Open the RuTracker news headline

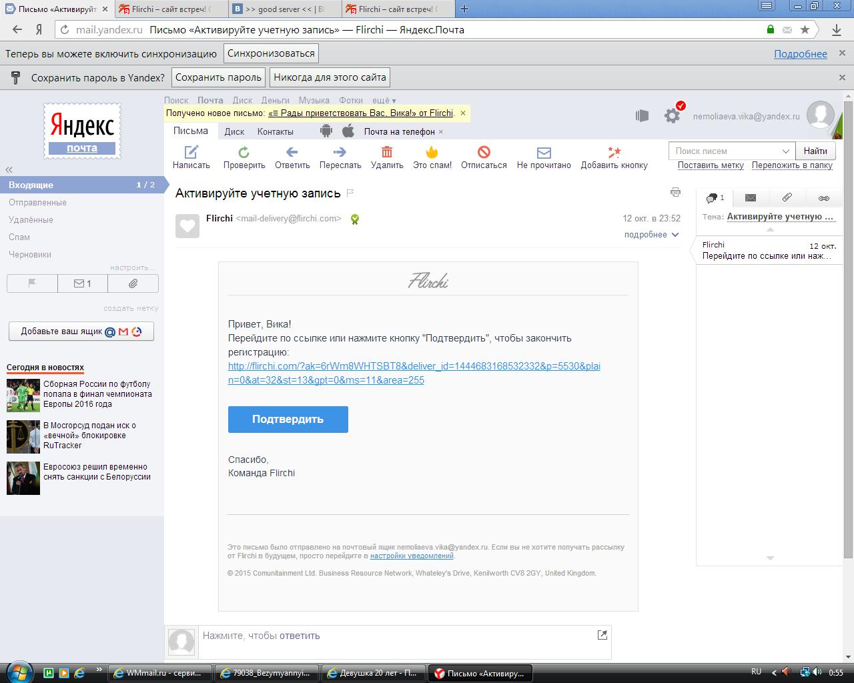click(x=89, y=435)
